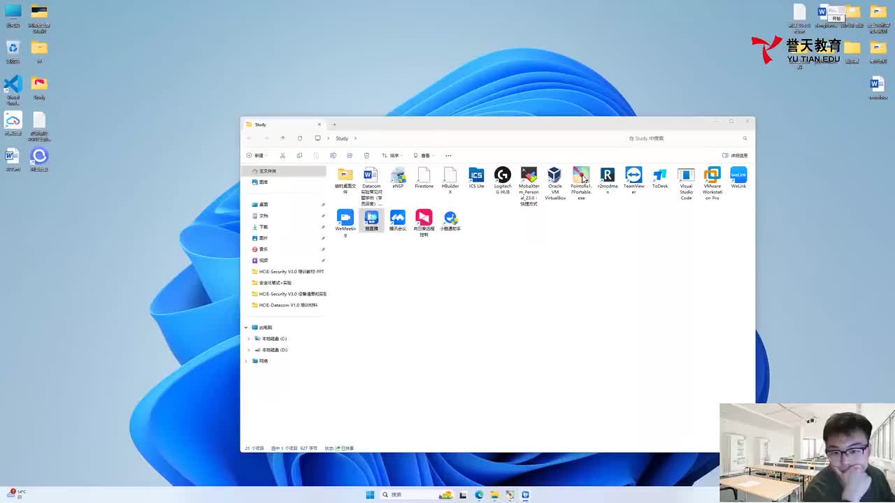The width and height of the screenshot is (895, 503).
Task: Open HCIE-Datacom V1.0 folder in sidebar
Action: pyautogui.click(x=284, y=305)
